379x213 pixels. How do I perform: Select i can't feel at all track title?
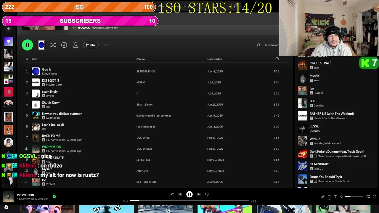click(x=53, y=125)
